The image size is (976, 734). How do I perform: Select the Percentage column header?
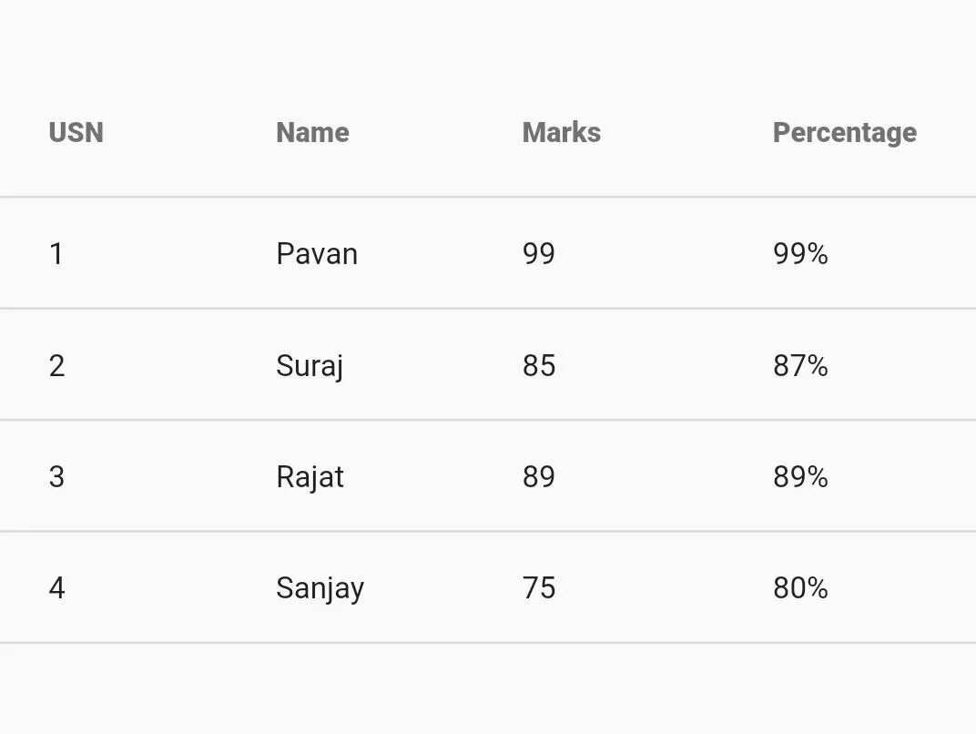click(x=844, y=133)
